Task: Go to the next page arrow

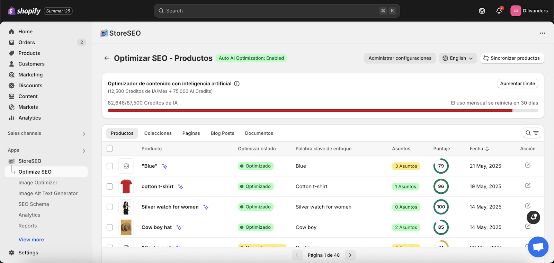Action: [350, 255]
